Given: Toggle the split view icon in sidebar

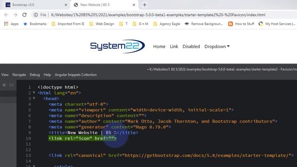Looking at the screenshot, I should [12, 85].
